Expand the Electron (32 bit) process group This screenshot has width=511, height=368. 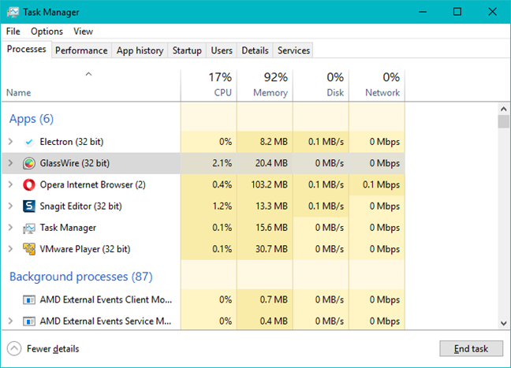tap(10, 141)
